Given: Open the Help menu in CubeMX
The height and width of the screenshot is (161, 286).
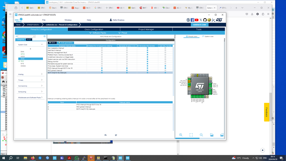Looking at the screenshot, I should pyautogui.click(x=89, y=20).
